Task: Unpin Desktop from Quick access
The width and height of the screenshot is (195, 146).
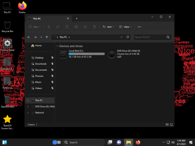Action: [x=52, y=57]
